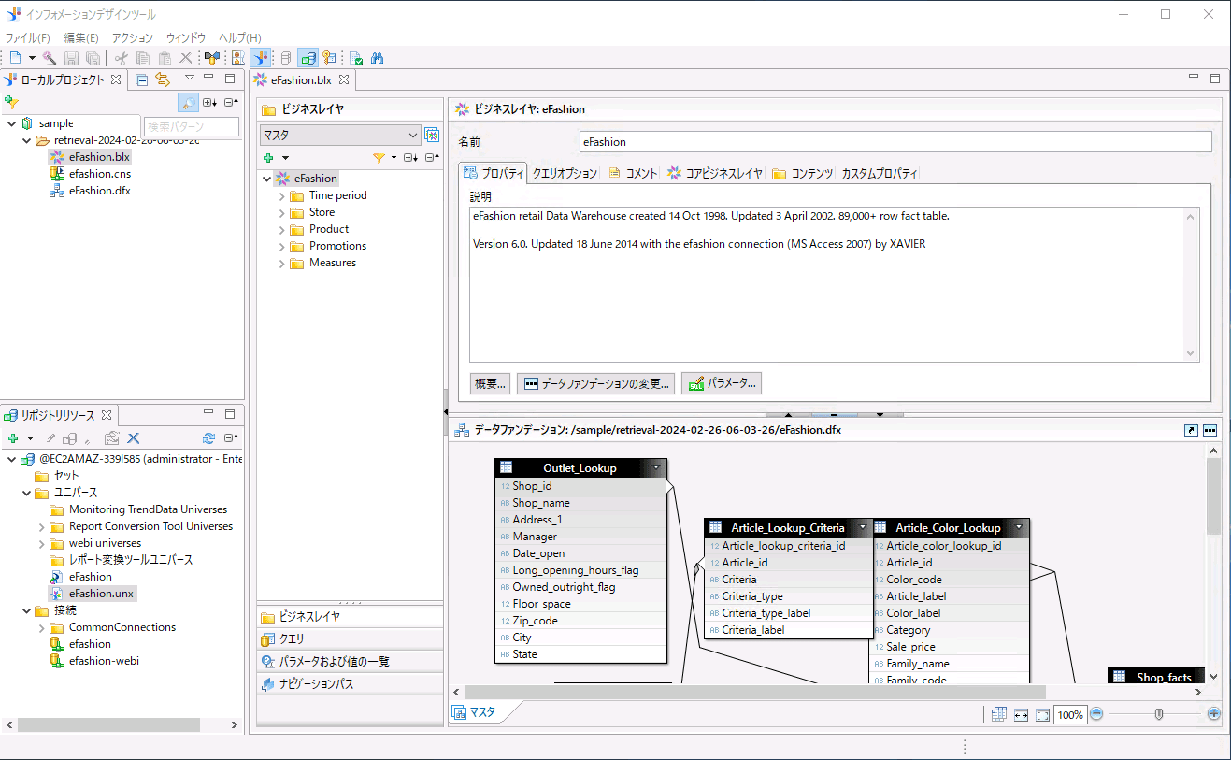Click the binoculars search icon in toolbar
The width and height of the screenshot is (1231, 760).
[378, 58]
